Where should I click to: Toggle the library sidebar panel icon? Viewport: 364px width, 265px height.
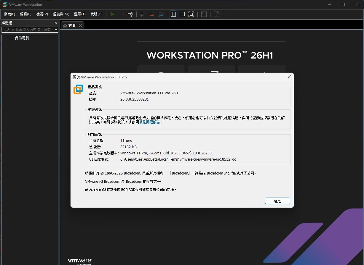click(173, 14)
